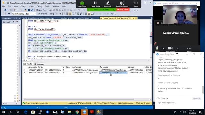Viewport: 205px width, 115px height.
Task: Execute the current SQL query
Action: 43,14
